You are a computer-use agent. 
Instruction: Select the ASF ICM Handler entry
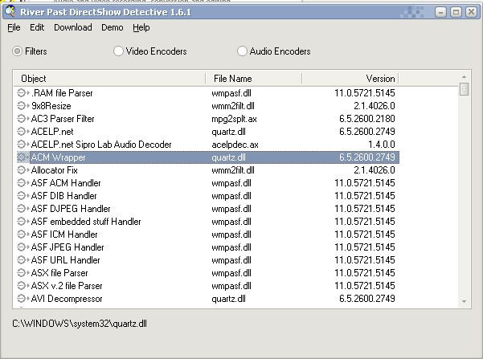(x=207, y=235)
